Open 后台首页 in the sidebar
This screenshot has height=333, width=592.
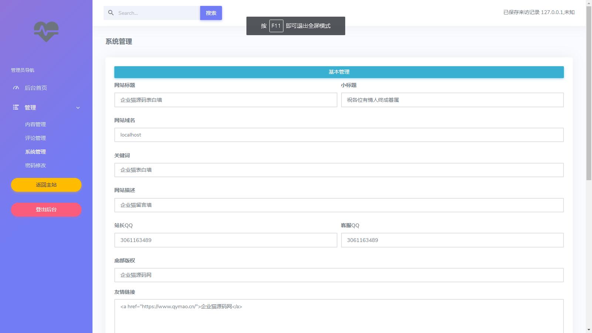tap(35, 88)
